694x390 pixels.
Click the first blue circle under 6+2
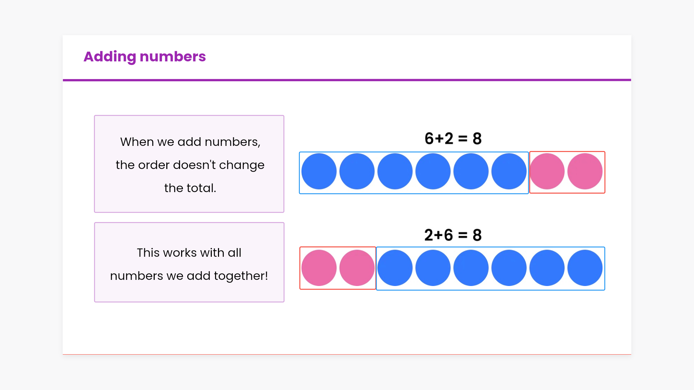(x=319, y=172)
